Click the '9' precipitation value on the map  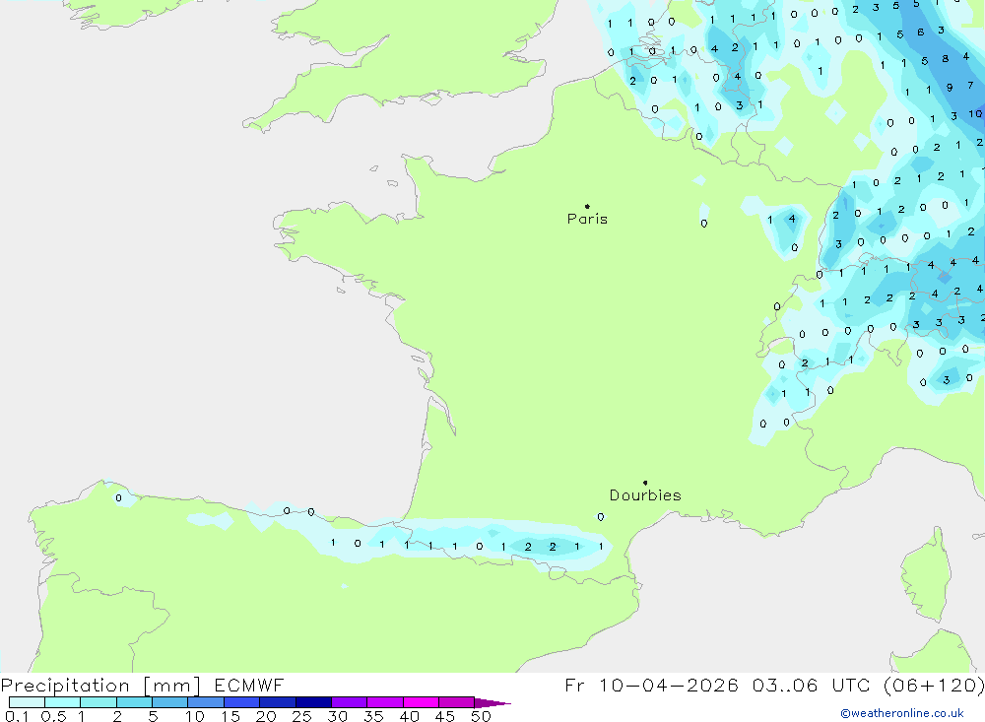[950, 88]
